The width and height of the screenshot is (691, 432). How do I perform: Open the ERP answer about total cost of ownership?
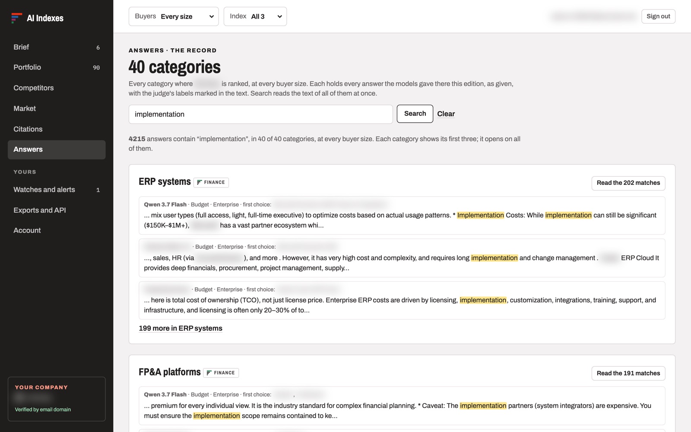(402, 300)
